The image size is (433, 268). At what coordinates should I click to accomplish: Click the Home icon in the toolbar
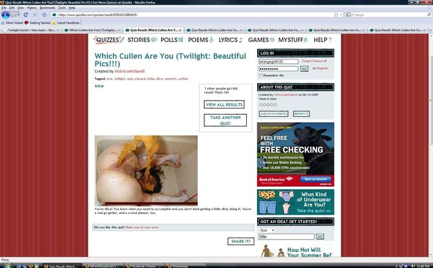pyautogui.click(x=44, y=15)
